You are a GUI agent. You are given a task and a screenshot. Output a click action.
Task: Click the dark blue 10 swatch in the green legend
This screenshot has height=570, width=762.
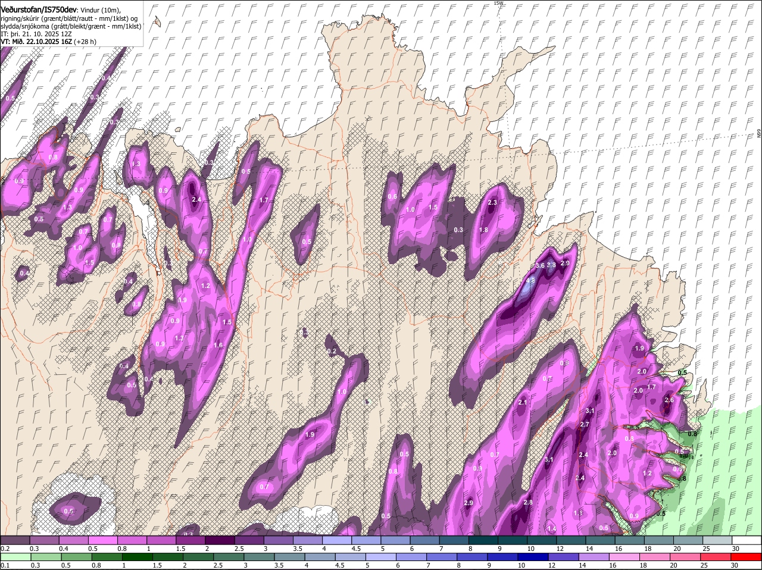click(534, 557)
